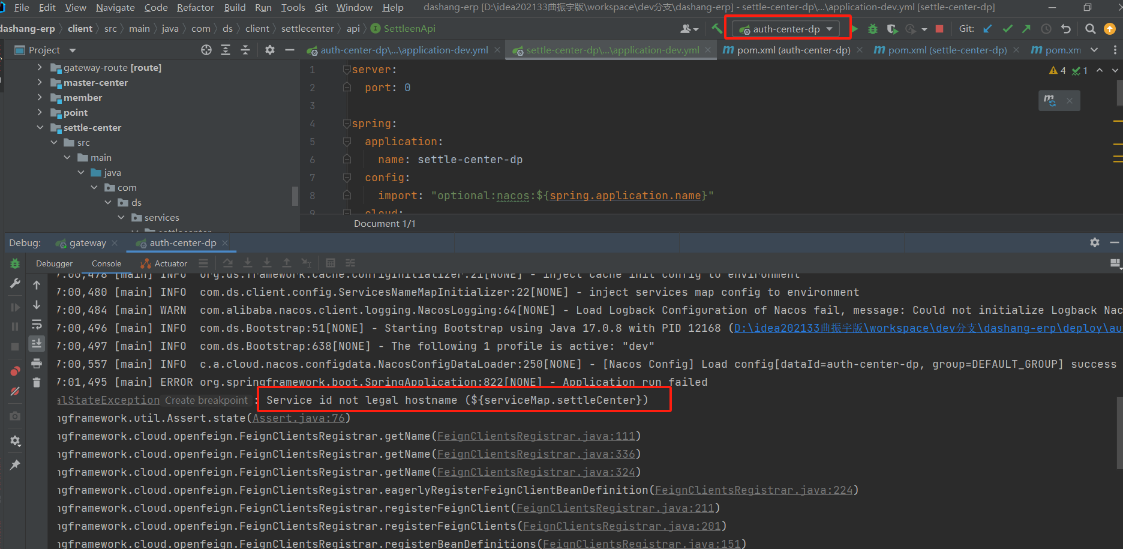Image resolution: width=1123 pixels, height=549 pixels.
Task: Open pom.xml (settle-center-dp) tab
Action: pyautogui.click(x=947, y=50)
